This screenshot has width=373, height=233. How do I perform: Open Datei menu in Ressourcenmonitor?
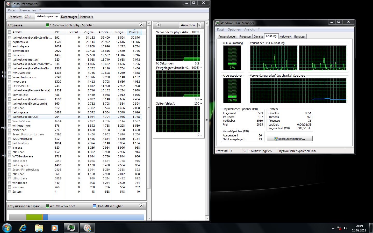tap(12, 10)
